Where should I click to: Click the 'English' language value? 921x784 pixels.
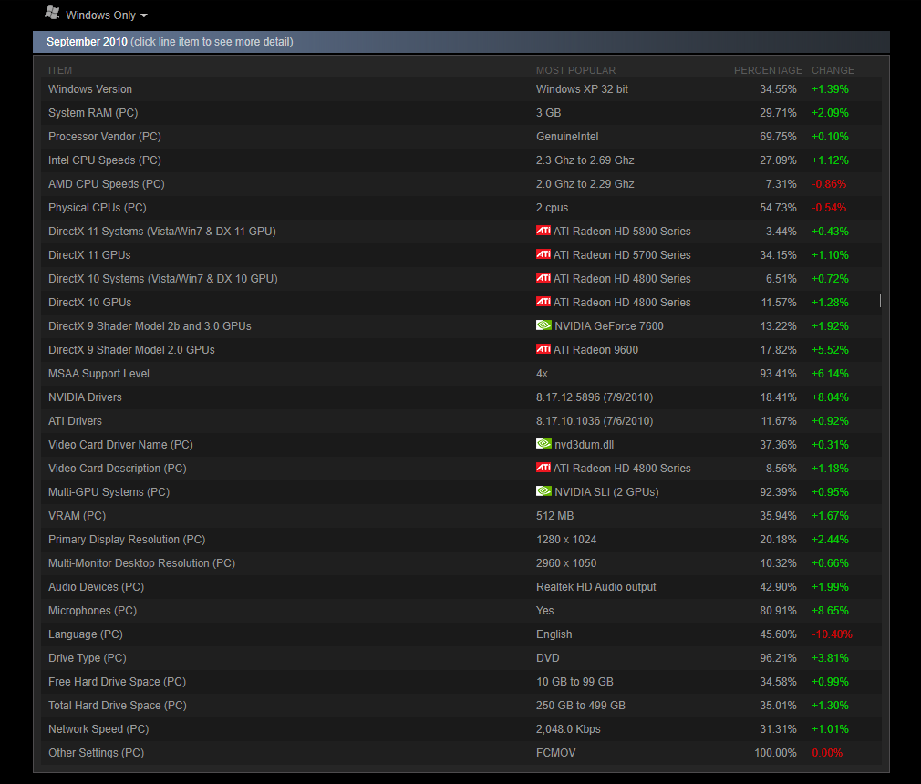[554, 634]
